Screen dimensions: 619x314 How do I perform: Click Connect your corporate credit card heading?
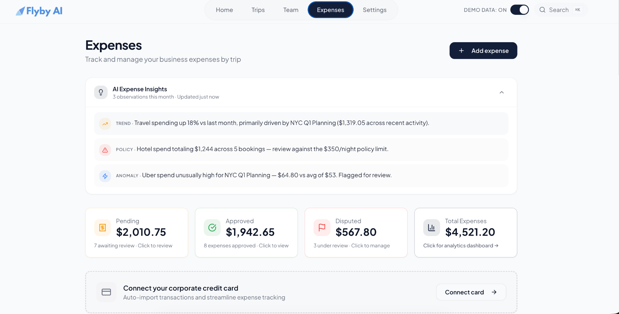tap(181, 288)
